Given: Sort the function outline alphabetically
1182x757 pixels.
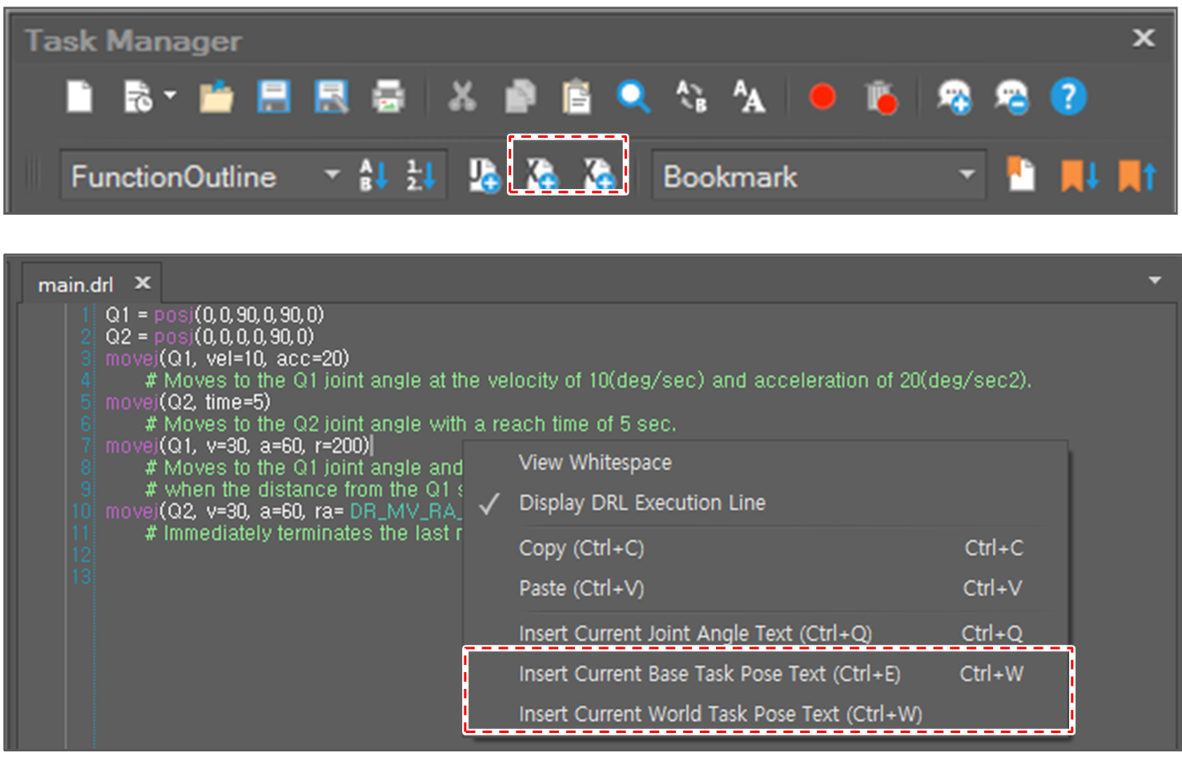Looking at the screenshot, I should (373, 175).
